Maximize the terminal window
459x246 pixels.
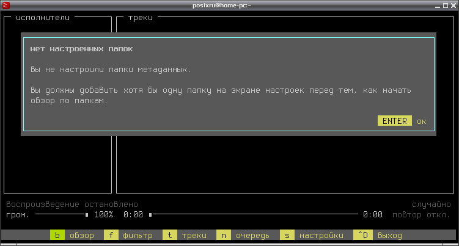tap(446, 5)
